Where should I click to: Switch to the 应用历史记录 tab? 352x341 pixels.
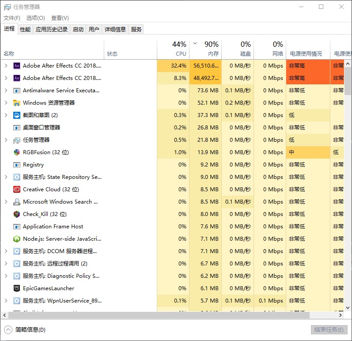click(51, 30)
